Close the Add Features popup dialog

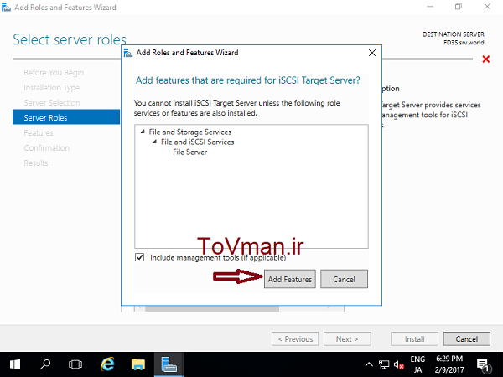(x=371, y=53)
